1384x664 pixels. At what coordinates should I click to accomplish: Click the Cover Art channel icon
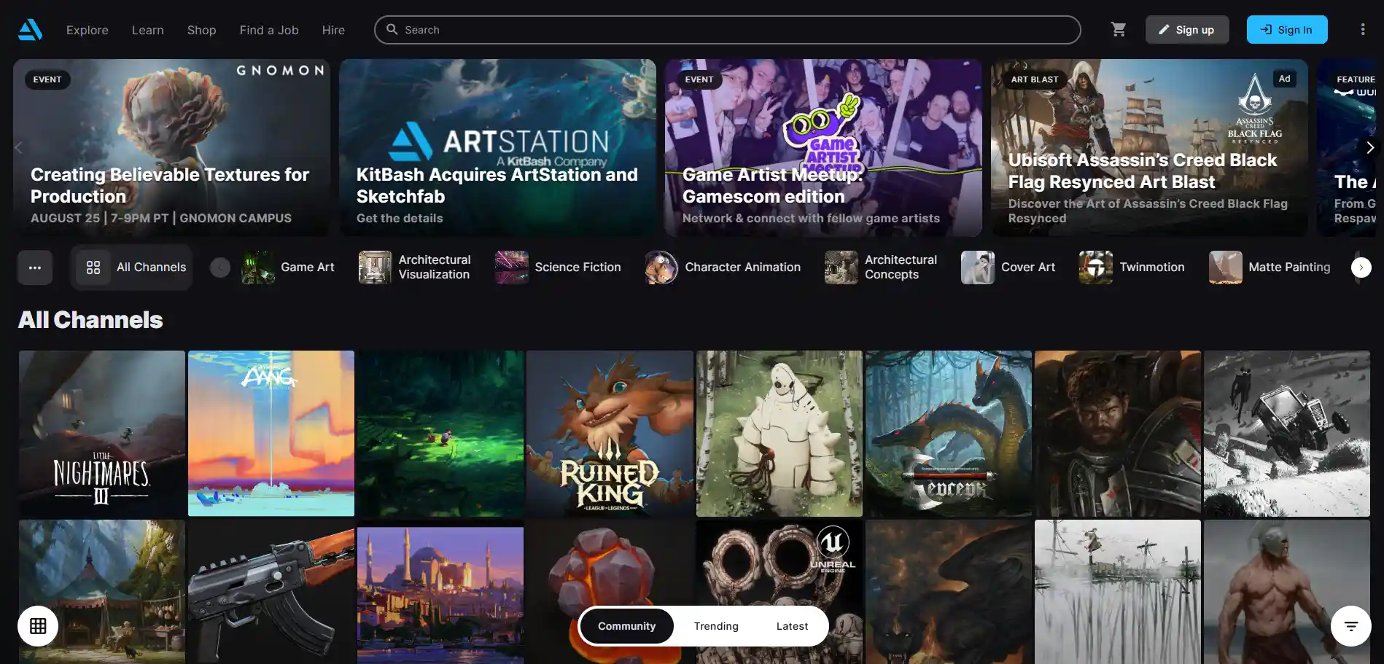click(978, 267)
